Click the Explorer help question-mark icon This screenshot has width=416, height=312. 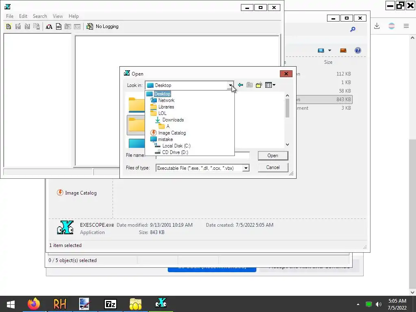[x=357, y=50]
